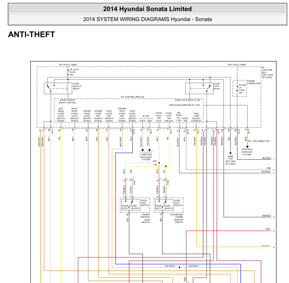Viewport: 289px width, 283px height.
Task: Click 'DRIVER DOOR KEY UNLOCK SIGNAL' label
Action: pos(98,116)
